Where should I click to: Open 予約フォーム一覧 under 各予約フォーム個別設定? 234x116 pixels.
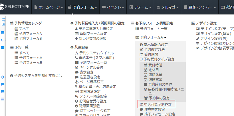click(151, 29)
